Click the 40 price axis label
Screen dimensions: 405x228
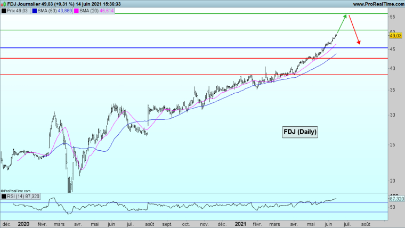(392, 68)
